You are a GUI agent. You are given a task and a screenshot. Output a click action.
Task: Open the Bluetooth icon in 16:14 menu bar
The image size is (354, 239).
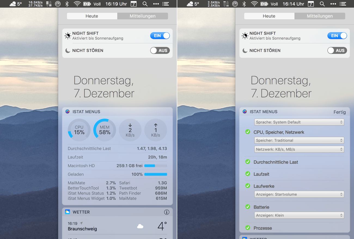[244, 4]
